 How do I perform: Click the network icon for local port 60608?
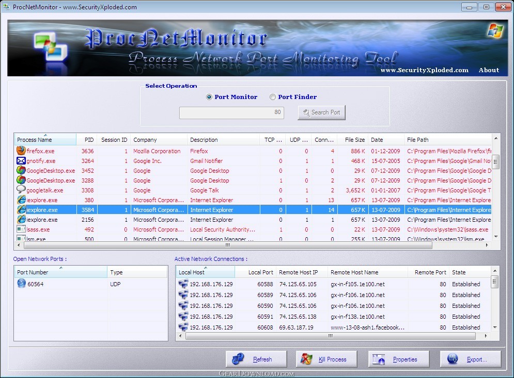[x=183, y=327]
